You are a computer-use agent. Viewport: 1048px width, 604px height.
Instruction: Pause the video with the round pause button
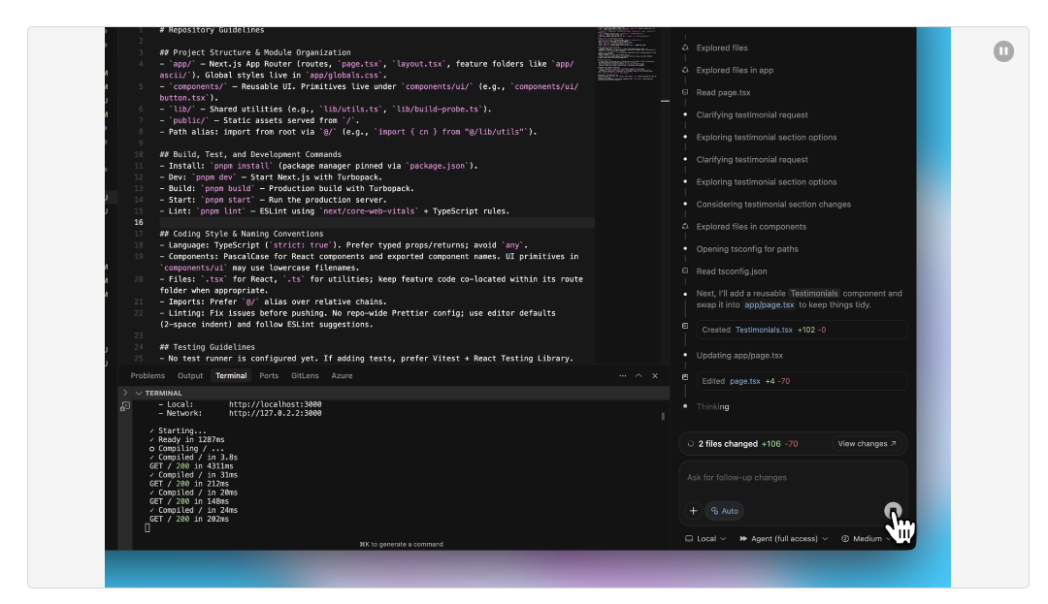point(1003,51)
